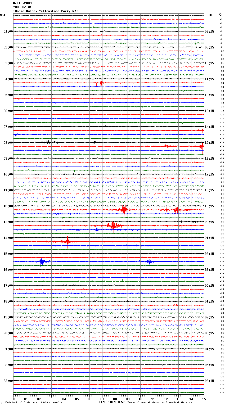Select the 17:00 MST hour label

click(x=8, y=286)
